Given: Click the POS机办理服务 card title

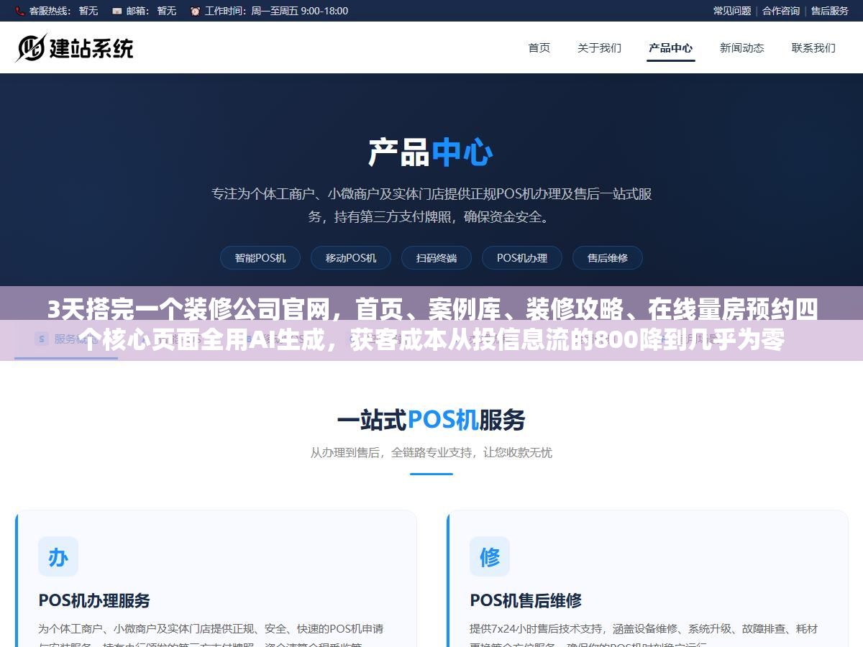Looking at the screenshot, I should coord(94,600).
